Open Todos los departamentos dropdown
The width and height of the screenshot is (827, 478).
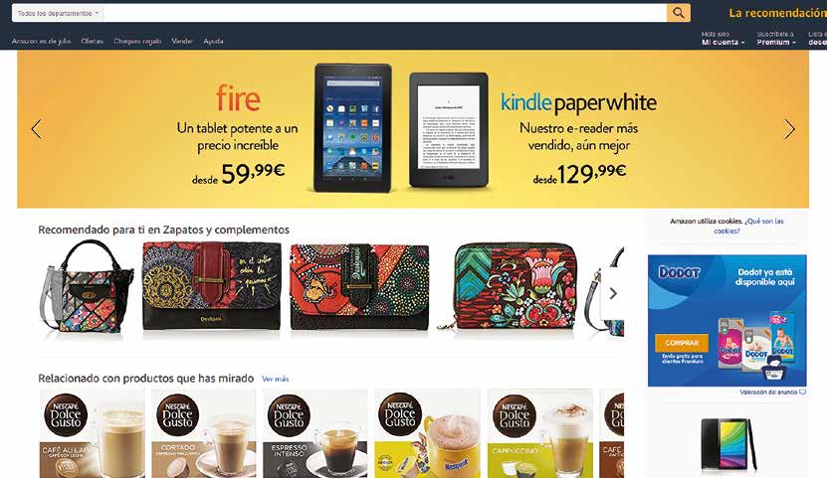(58, 13)
